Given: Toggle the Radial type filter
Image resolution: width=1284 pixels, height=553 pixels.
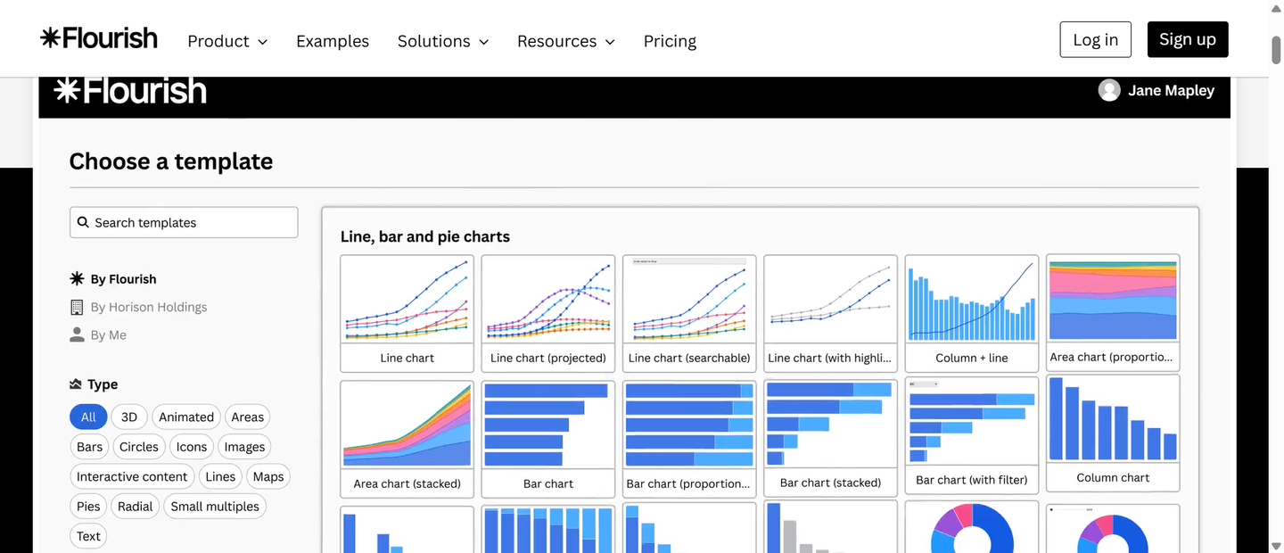Looking at the screenshot, I should [x=136, y=507].
